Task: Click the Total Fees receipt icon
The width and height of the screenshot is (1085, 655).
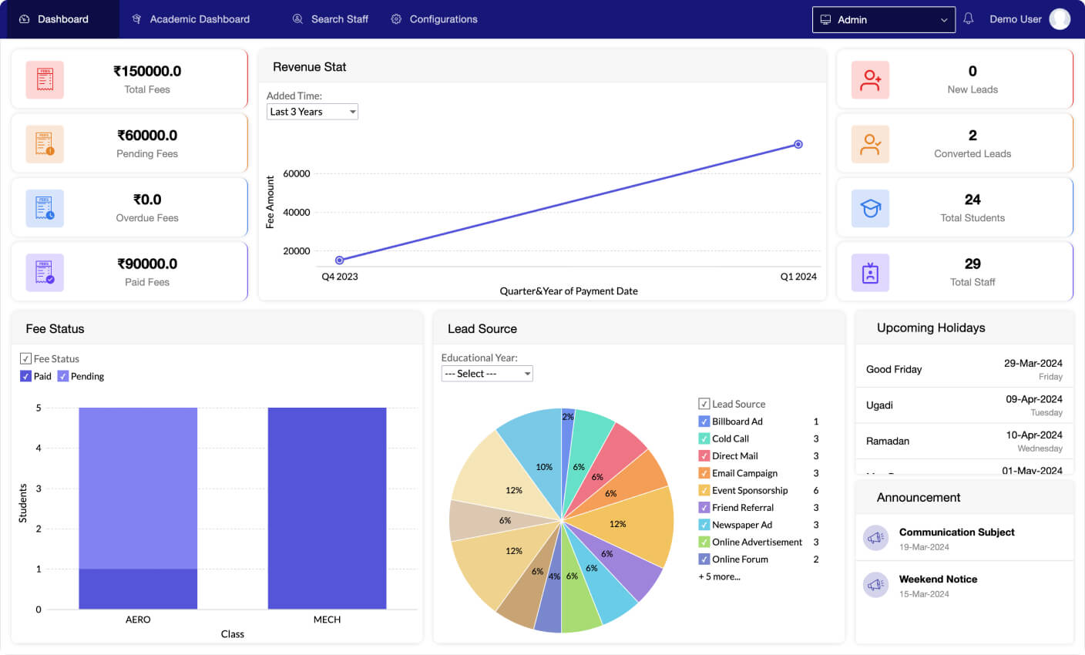Action: pos(45,80)
